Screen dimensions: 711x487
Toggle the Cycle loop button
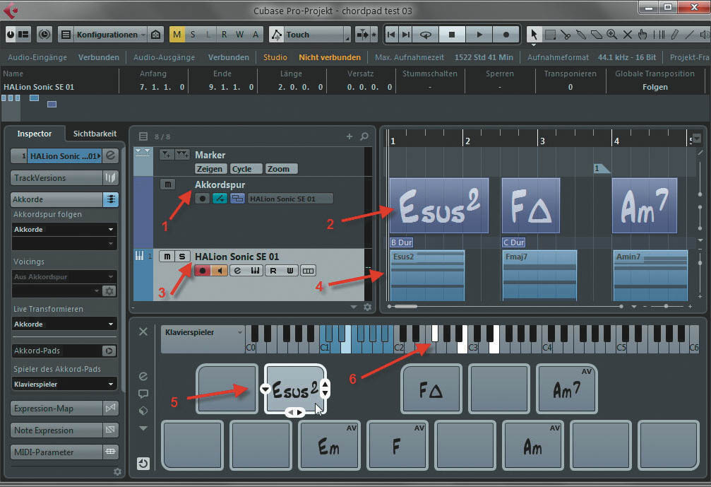coord(425,35)
